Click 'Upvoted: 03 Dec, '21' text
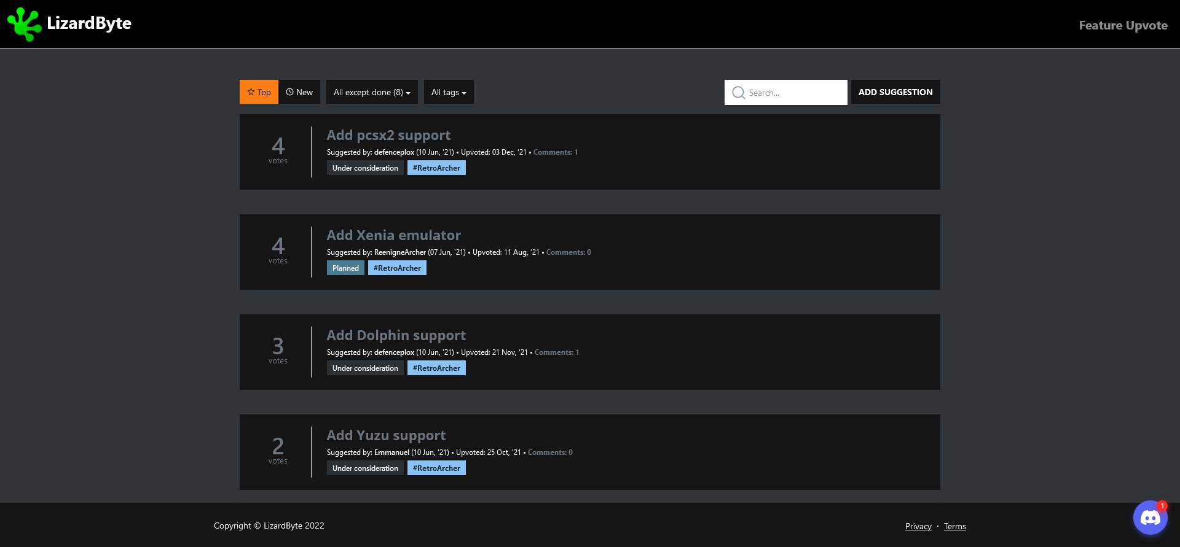 (x=494, y=152)
